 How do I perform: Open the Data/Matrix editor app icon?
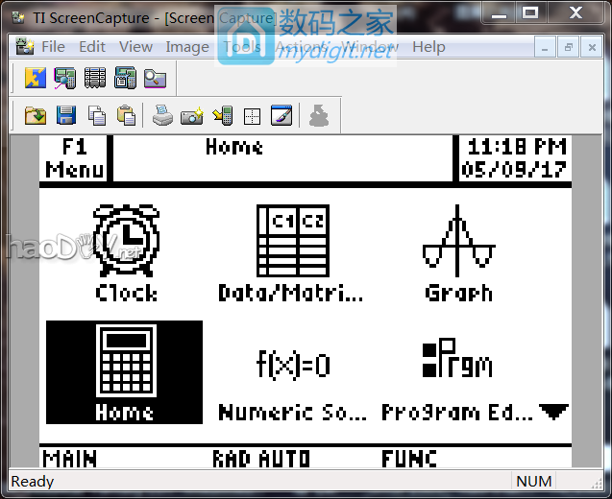tap(291, 252)
